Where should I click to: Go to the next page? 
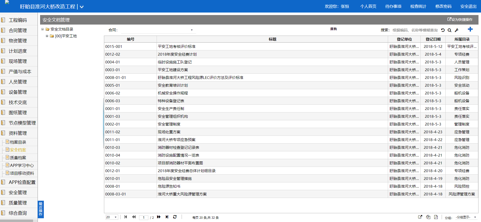pyautogui.click(x=159, y=217)
